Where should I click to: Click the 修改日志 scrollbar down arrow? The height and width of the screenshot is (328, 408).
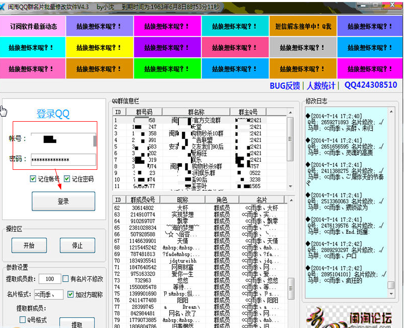pos(391,294)
